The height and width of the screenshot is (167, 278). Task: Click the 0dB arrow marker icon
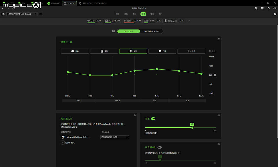(x=215, y=75)
